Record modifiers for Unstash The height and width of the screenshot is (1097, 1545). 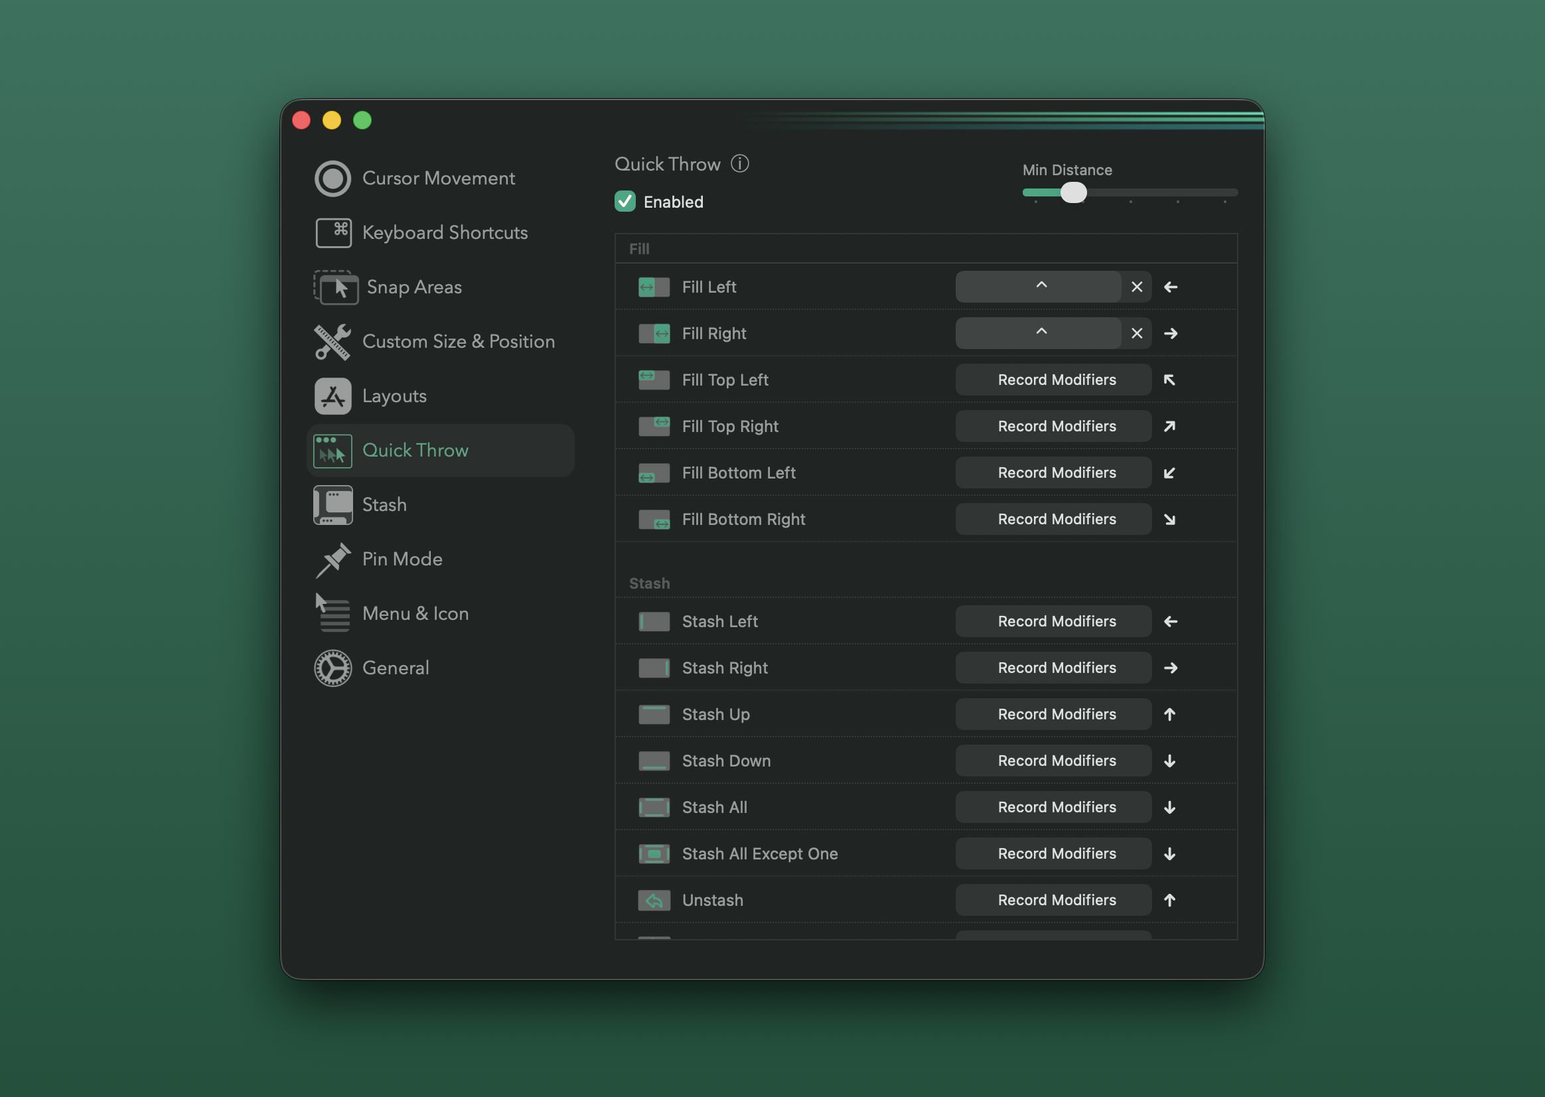1053,901
